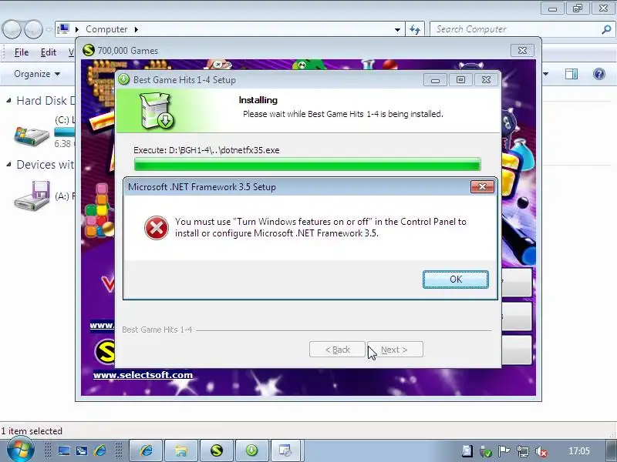Switch to Internet Explorer taskbar button
The width and height of the screenshot is (617, 462).
(146, 450)
